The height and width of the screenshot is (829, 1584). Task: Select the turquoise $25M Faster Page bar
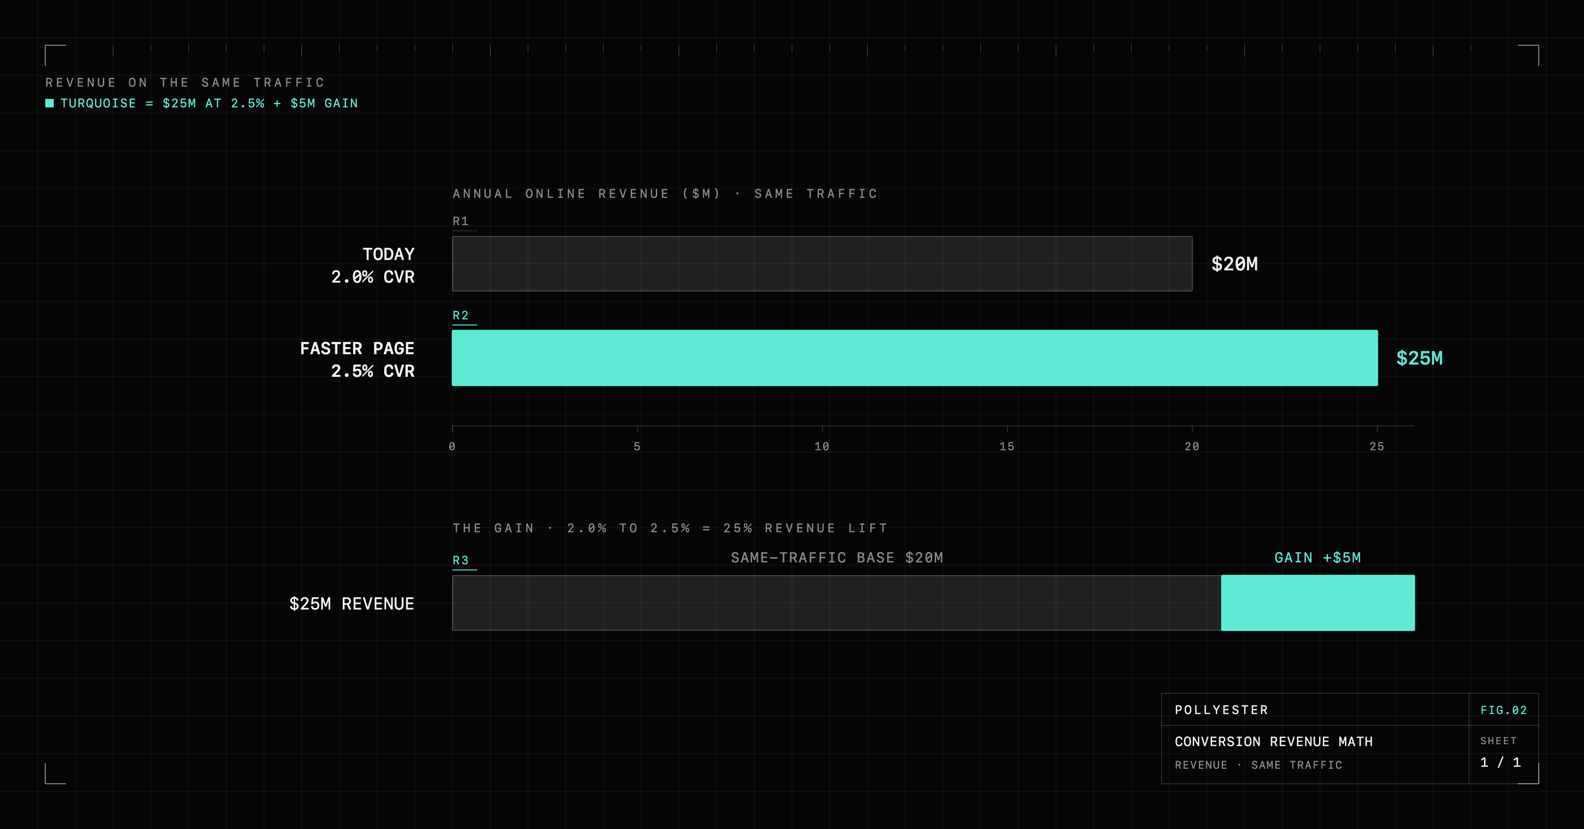[x=915, y=358]
